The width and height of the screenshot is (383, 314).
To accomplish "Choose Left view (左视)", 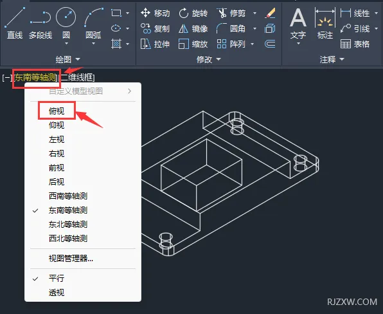I will click(x=83, y=140).
